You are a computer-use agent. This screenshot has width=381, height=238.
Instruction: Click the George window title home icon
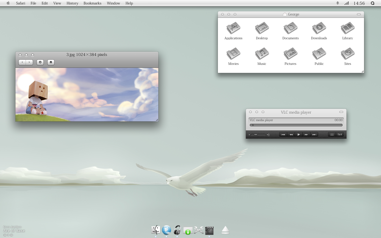coord(285,14)
